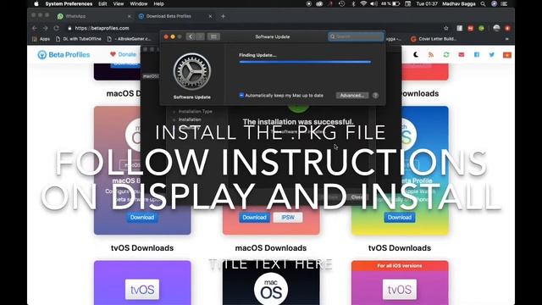Image resolution: width=542 pixels, height=305 pixels.
Task: Open the Apps bookmarks shortcut
Action: [41, 39]
